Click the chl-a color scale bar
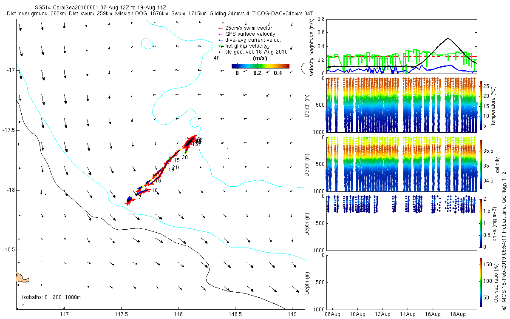510x319 pixels. tap(481, 222)
